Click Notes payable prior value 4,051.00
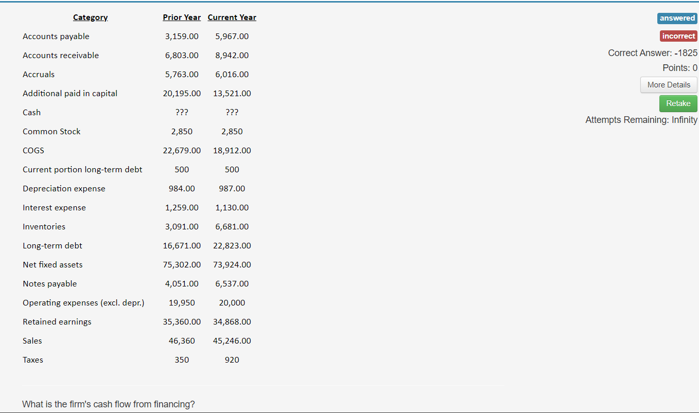699x413 pixels. tap(182, 284)
